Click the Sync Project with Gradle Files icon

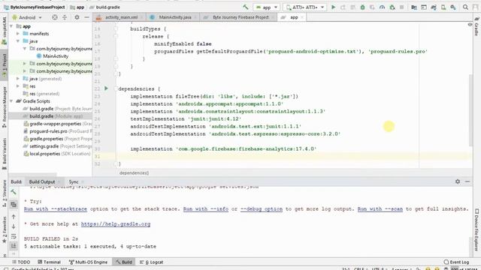434,7
